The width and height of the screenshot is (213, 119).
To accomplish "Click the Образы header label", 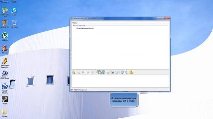I will tap(75, 23).
